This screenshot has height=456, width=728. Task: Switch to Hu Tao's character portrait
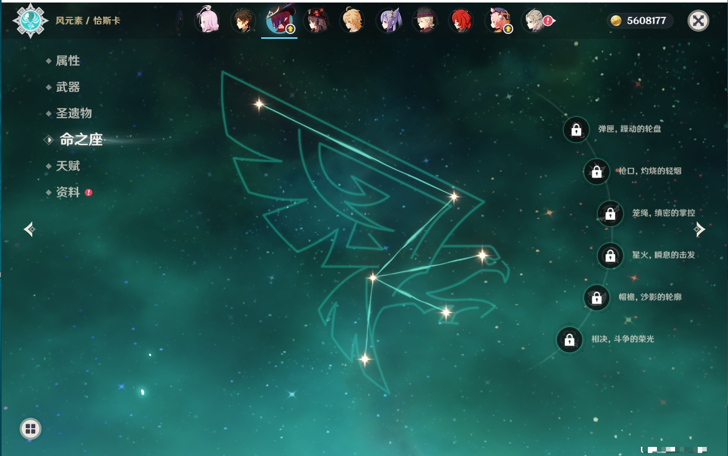(x=316, y=21)
